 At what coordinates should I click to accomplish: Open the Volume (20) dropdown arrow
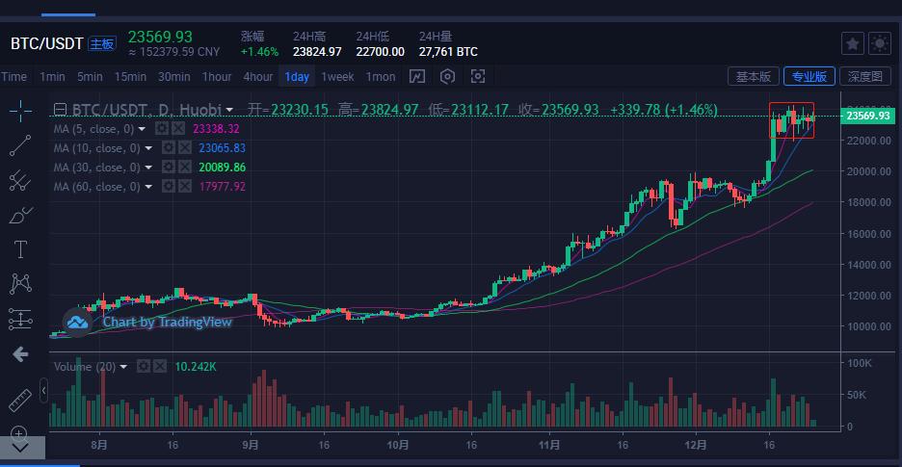click(124, 367)
